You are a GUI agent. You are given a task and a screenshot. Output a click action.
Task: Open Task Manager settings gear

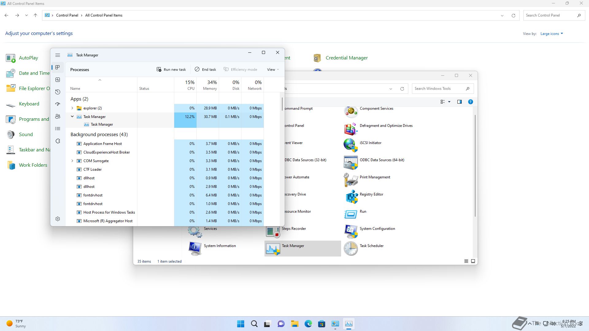coord(58,219)
